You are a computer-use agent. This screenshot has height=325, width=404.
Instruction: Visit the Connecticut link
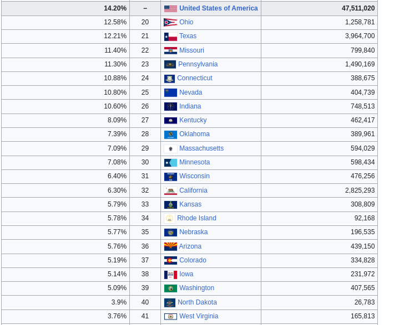click(x=195, y=78)
